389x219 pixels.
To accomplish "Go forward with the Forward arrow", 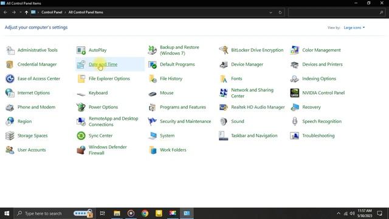I will click(x=13, y=12).
